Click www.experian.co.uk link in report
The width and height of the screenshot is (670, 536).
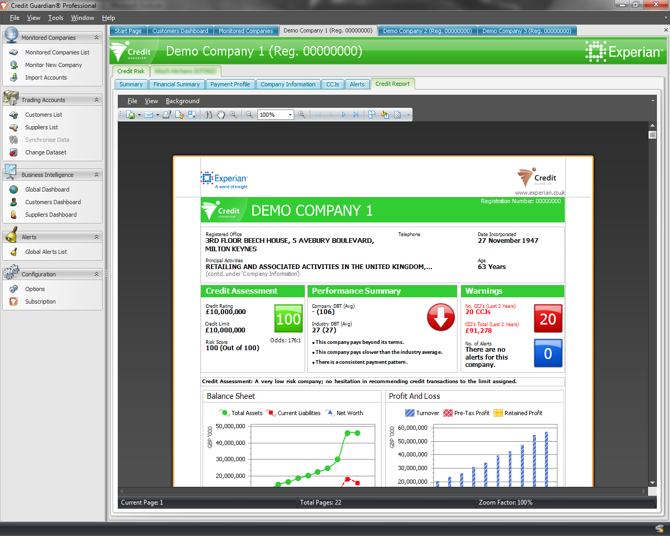pyautogui.click(x=540, y=193)
